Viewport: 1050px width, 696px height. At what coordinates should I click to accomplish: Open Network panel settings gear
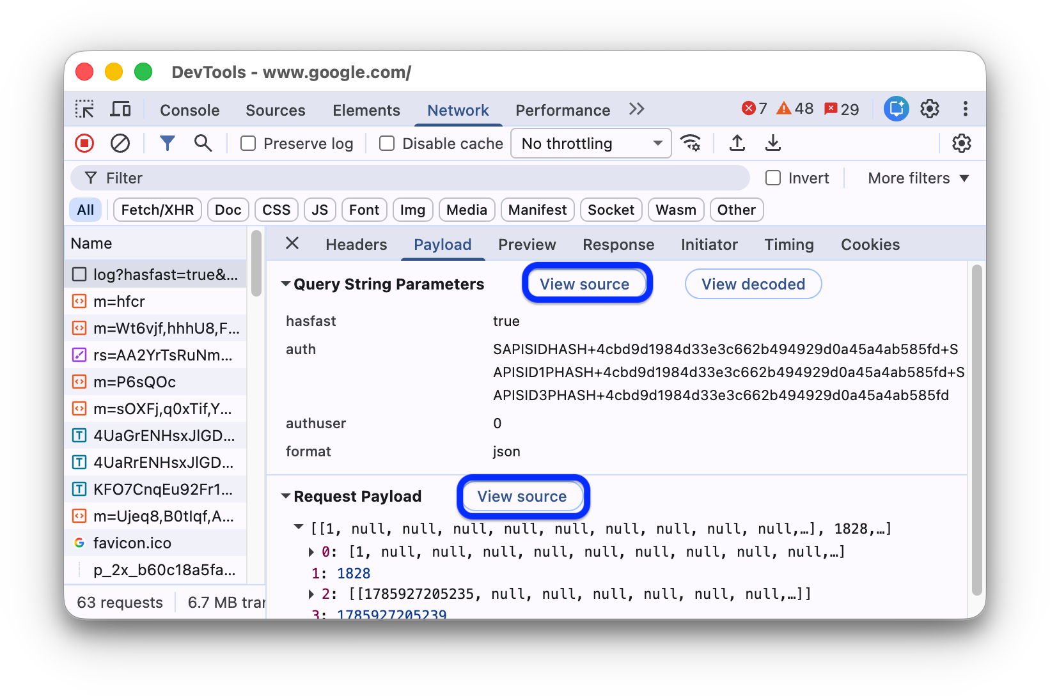click(961, 143)
